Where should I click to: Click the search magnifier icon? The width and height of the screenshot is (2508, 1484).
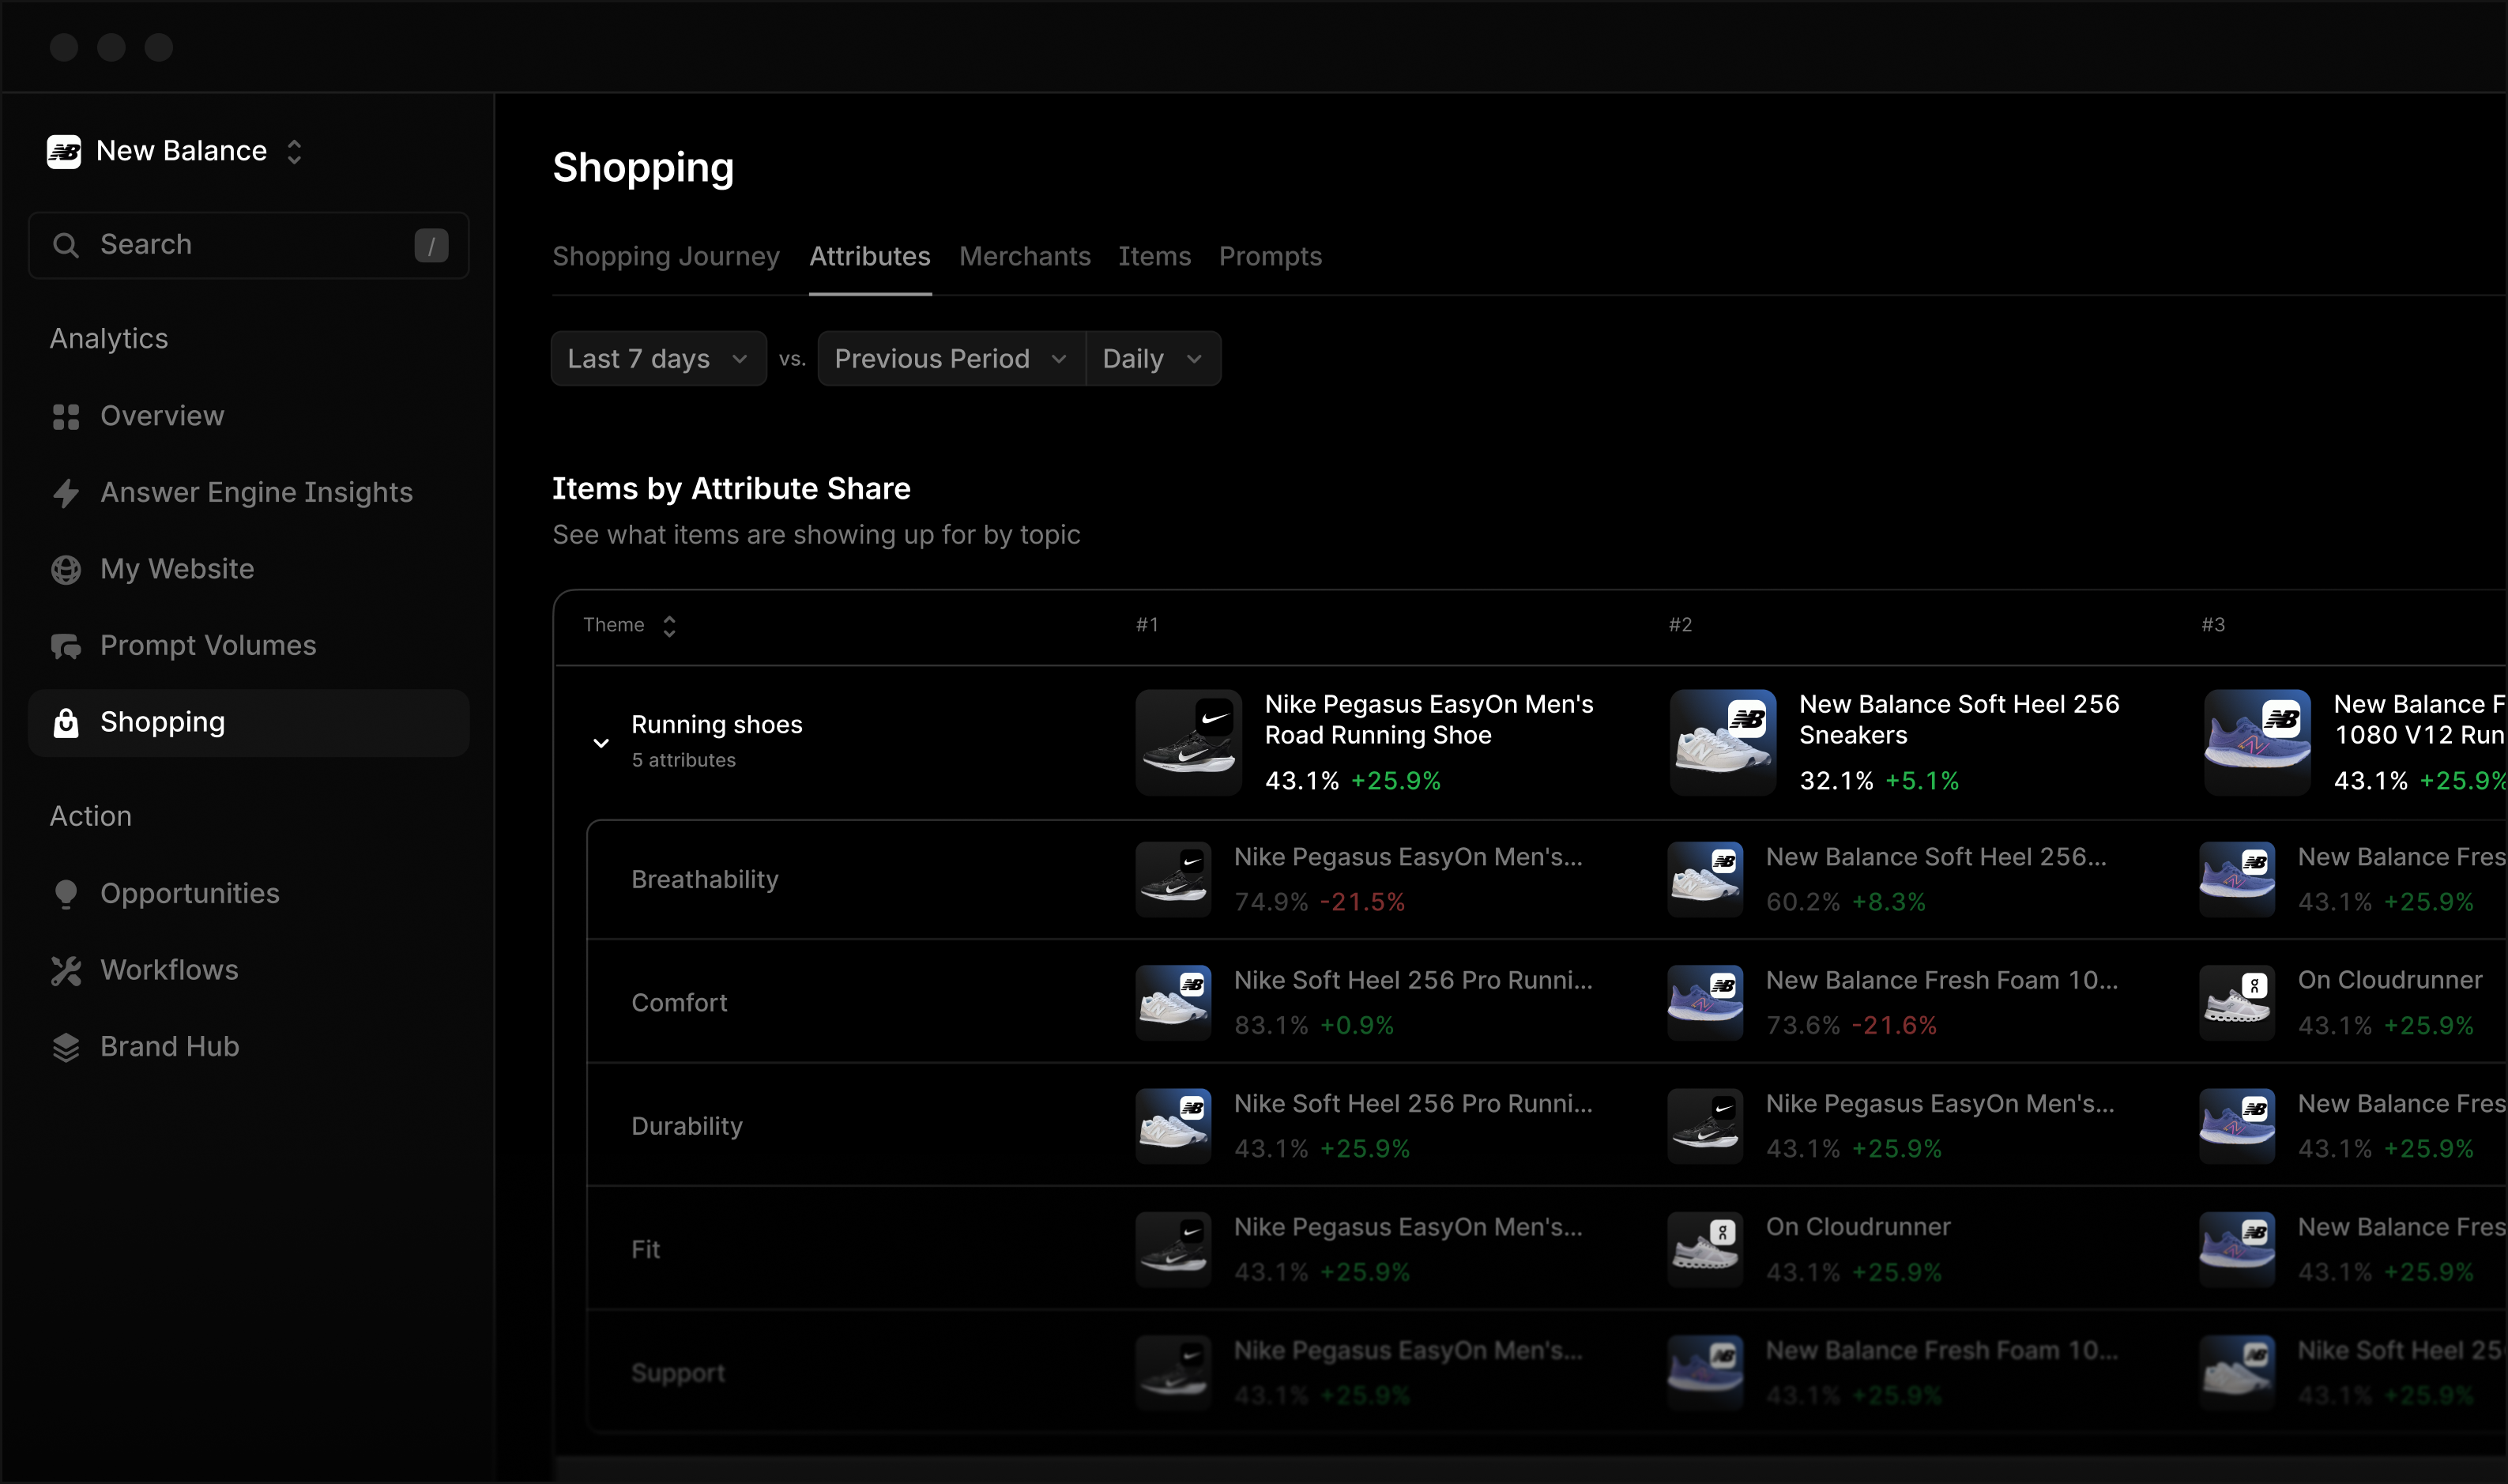pyautogui.click(x=66, y=244)
